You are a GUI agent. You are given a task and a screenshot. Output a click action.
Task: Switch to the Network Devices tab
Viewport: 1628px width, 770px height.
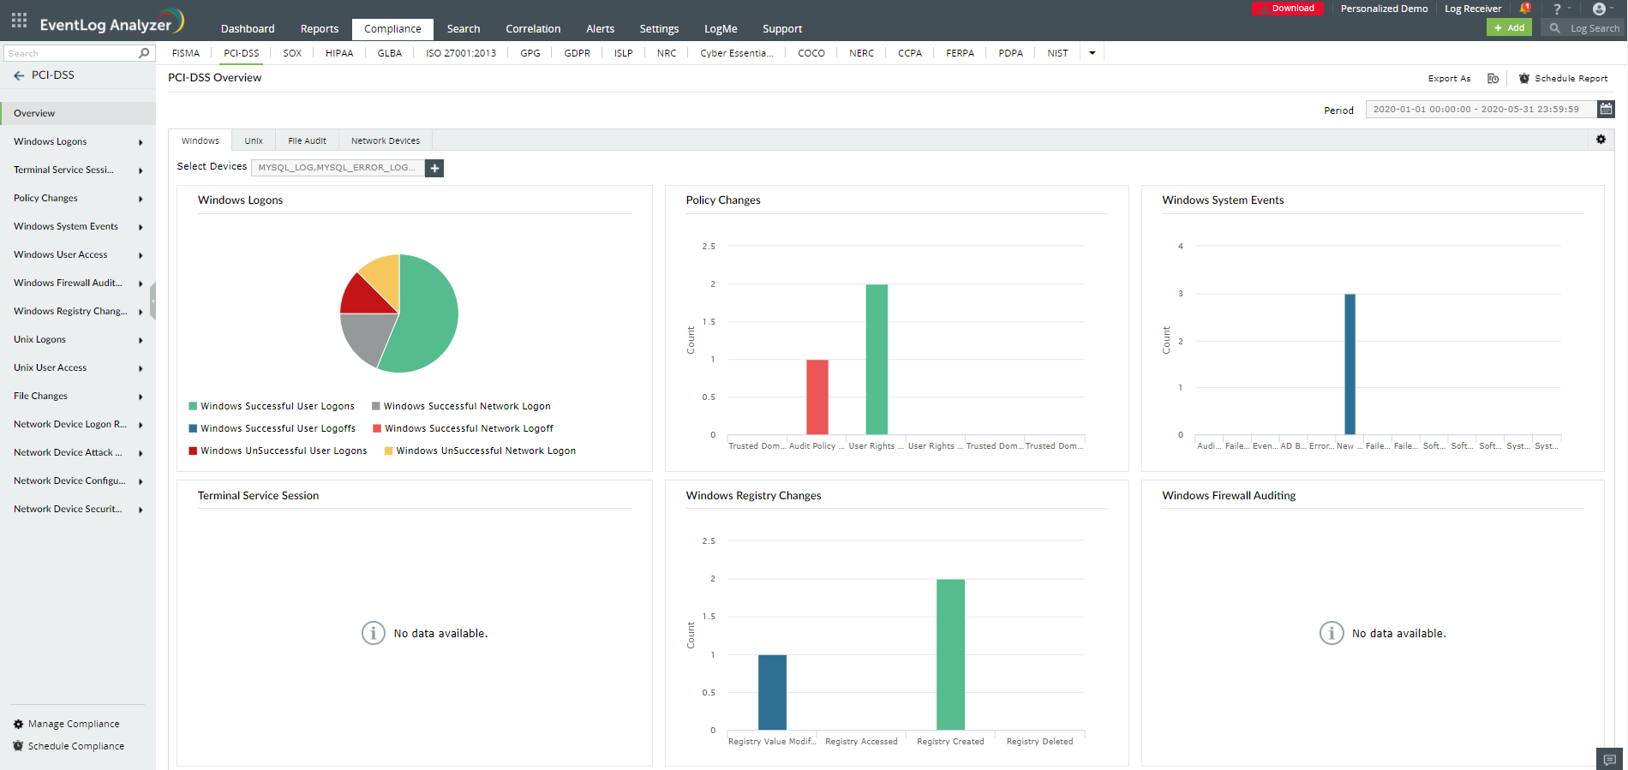click(386, 140)
